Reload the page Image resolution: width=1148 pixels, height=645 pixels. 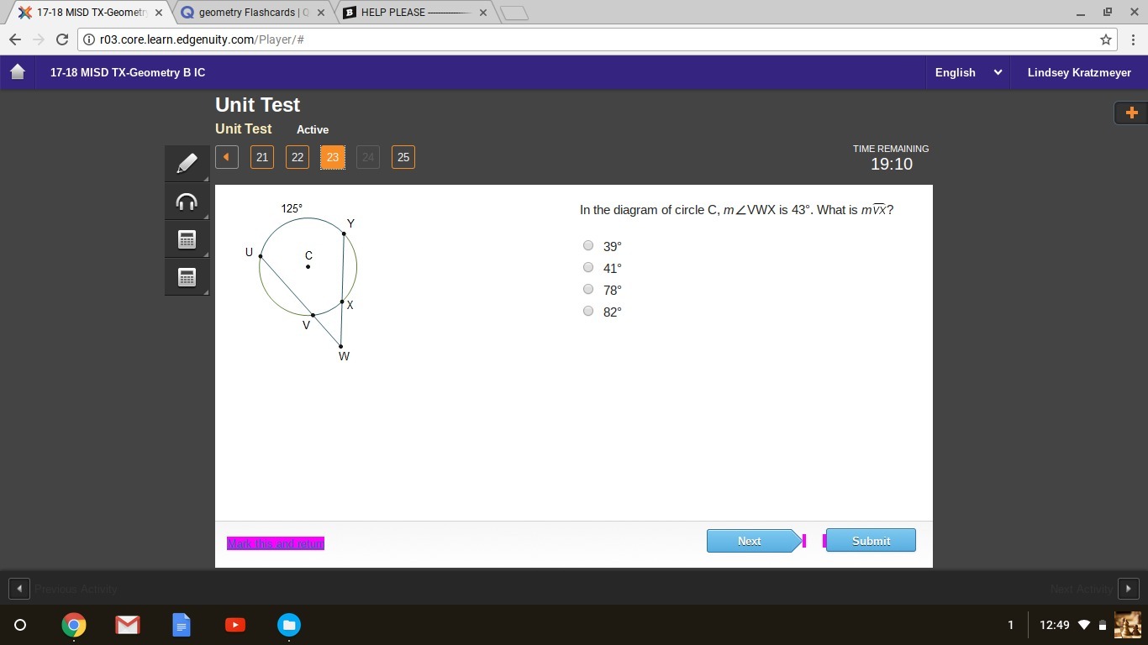(x=62, y=39)
